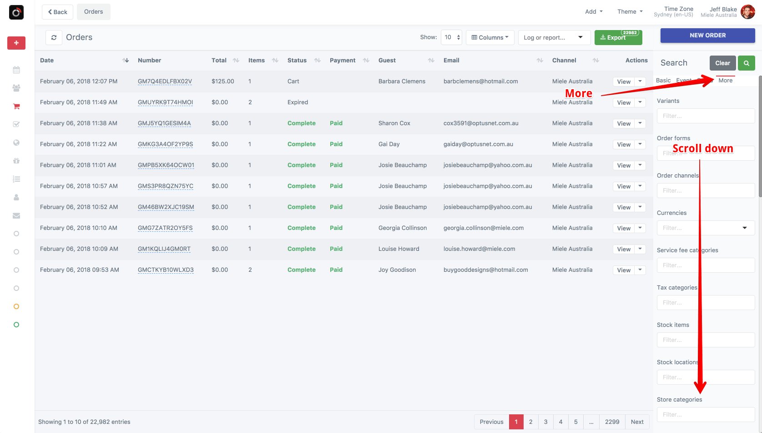Screen dimensions: 762x433
Task: Open Jeff Blake's profile avatar
Action: (x=747, y=12)
